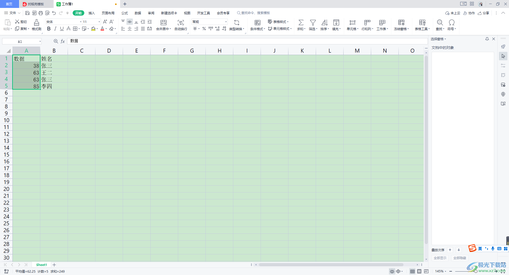
Task: Align text left
Action: pos(123,29)
